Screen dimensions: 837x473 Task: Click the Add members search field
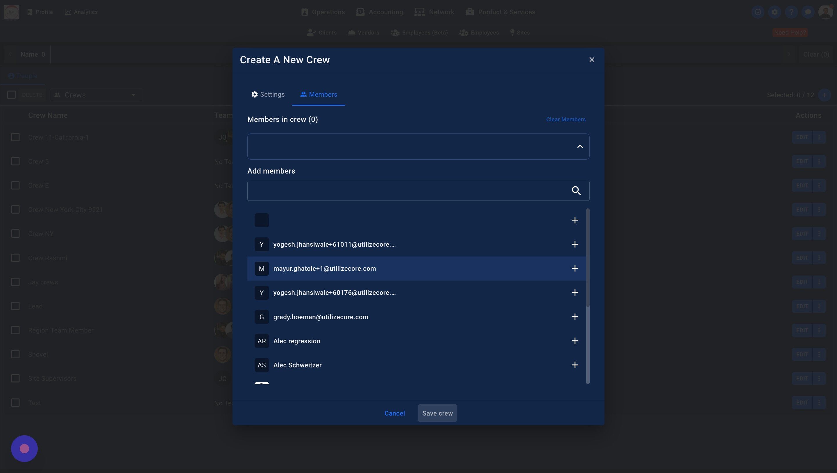[x=407, y=191]
